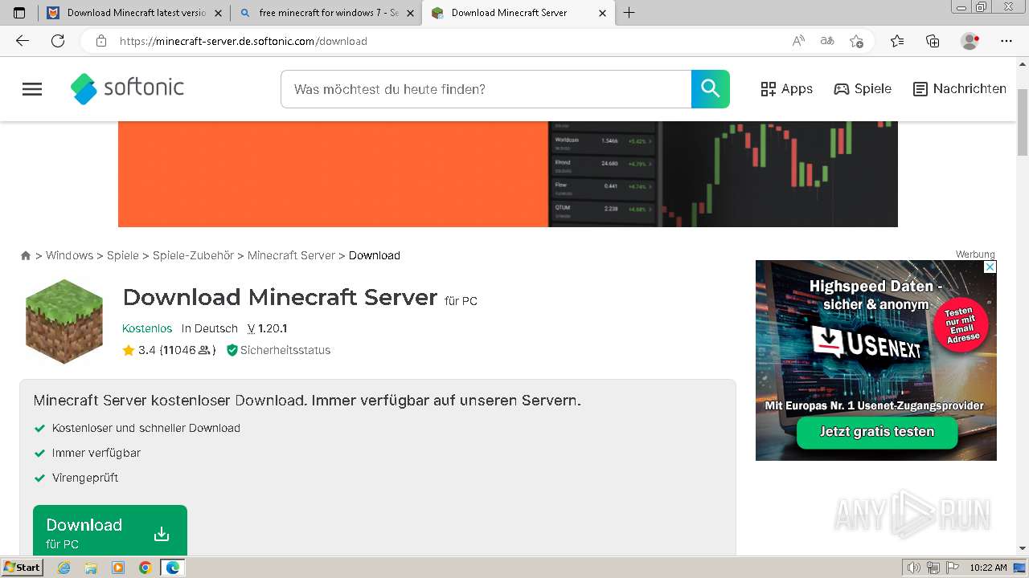Image resolution: width=1029 pixels, height=578 pixels.
Task: Open the Collections icon
Action: click(933, 41)
